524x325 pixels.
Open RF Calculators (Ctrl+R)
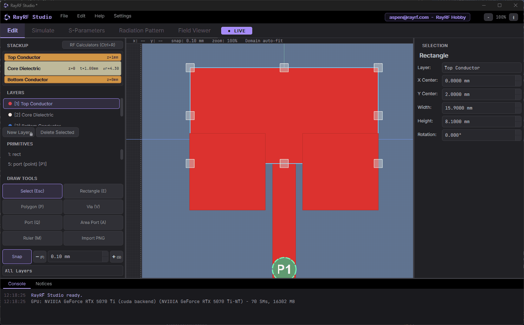coord(92,45)
